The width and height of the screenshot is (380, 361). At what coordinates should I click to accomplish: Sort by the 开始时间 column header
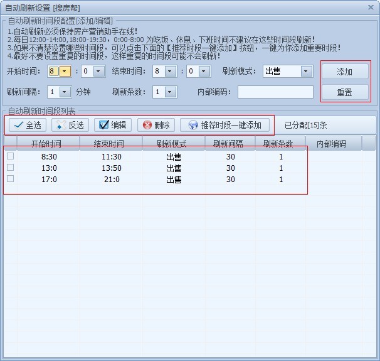(x=46, y=144)
